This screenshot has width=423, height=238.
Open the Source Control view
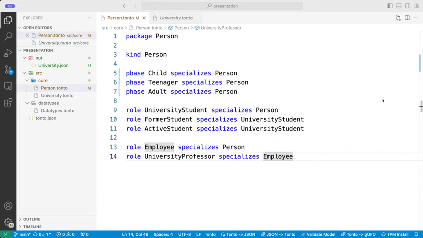click(x=8, y=70)
